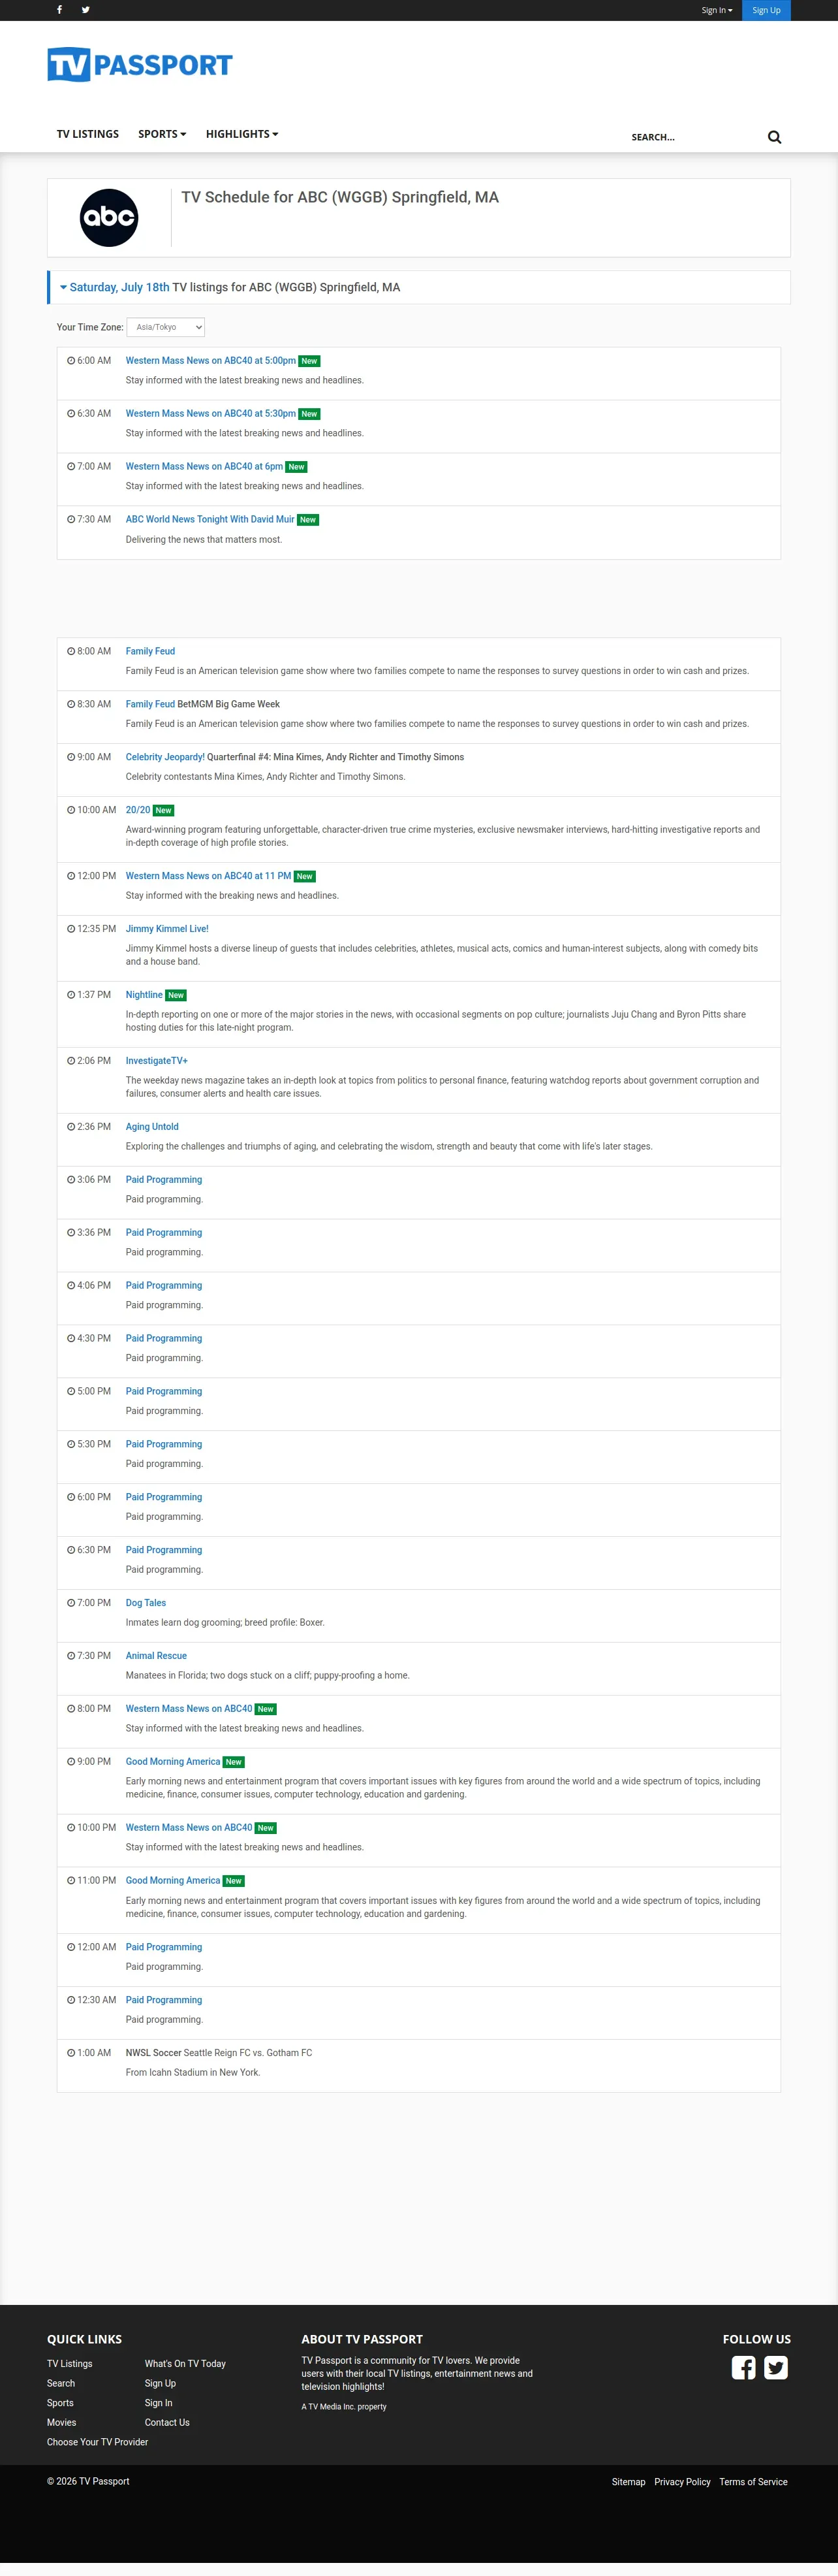Viewport: 838px width, 2576px height.
Task: Open the Privacy Policy link
Action: tap(682, 2482)
